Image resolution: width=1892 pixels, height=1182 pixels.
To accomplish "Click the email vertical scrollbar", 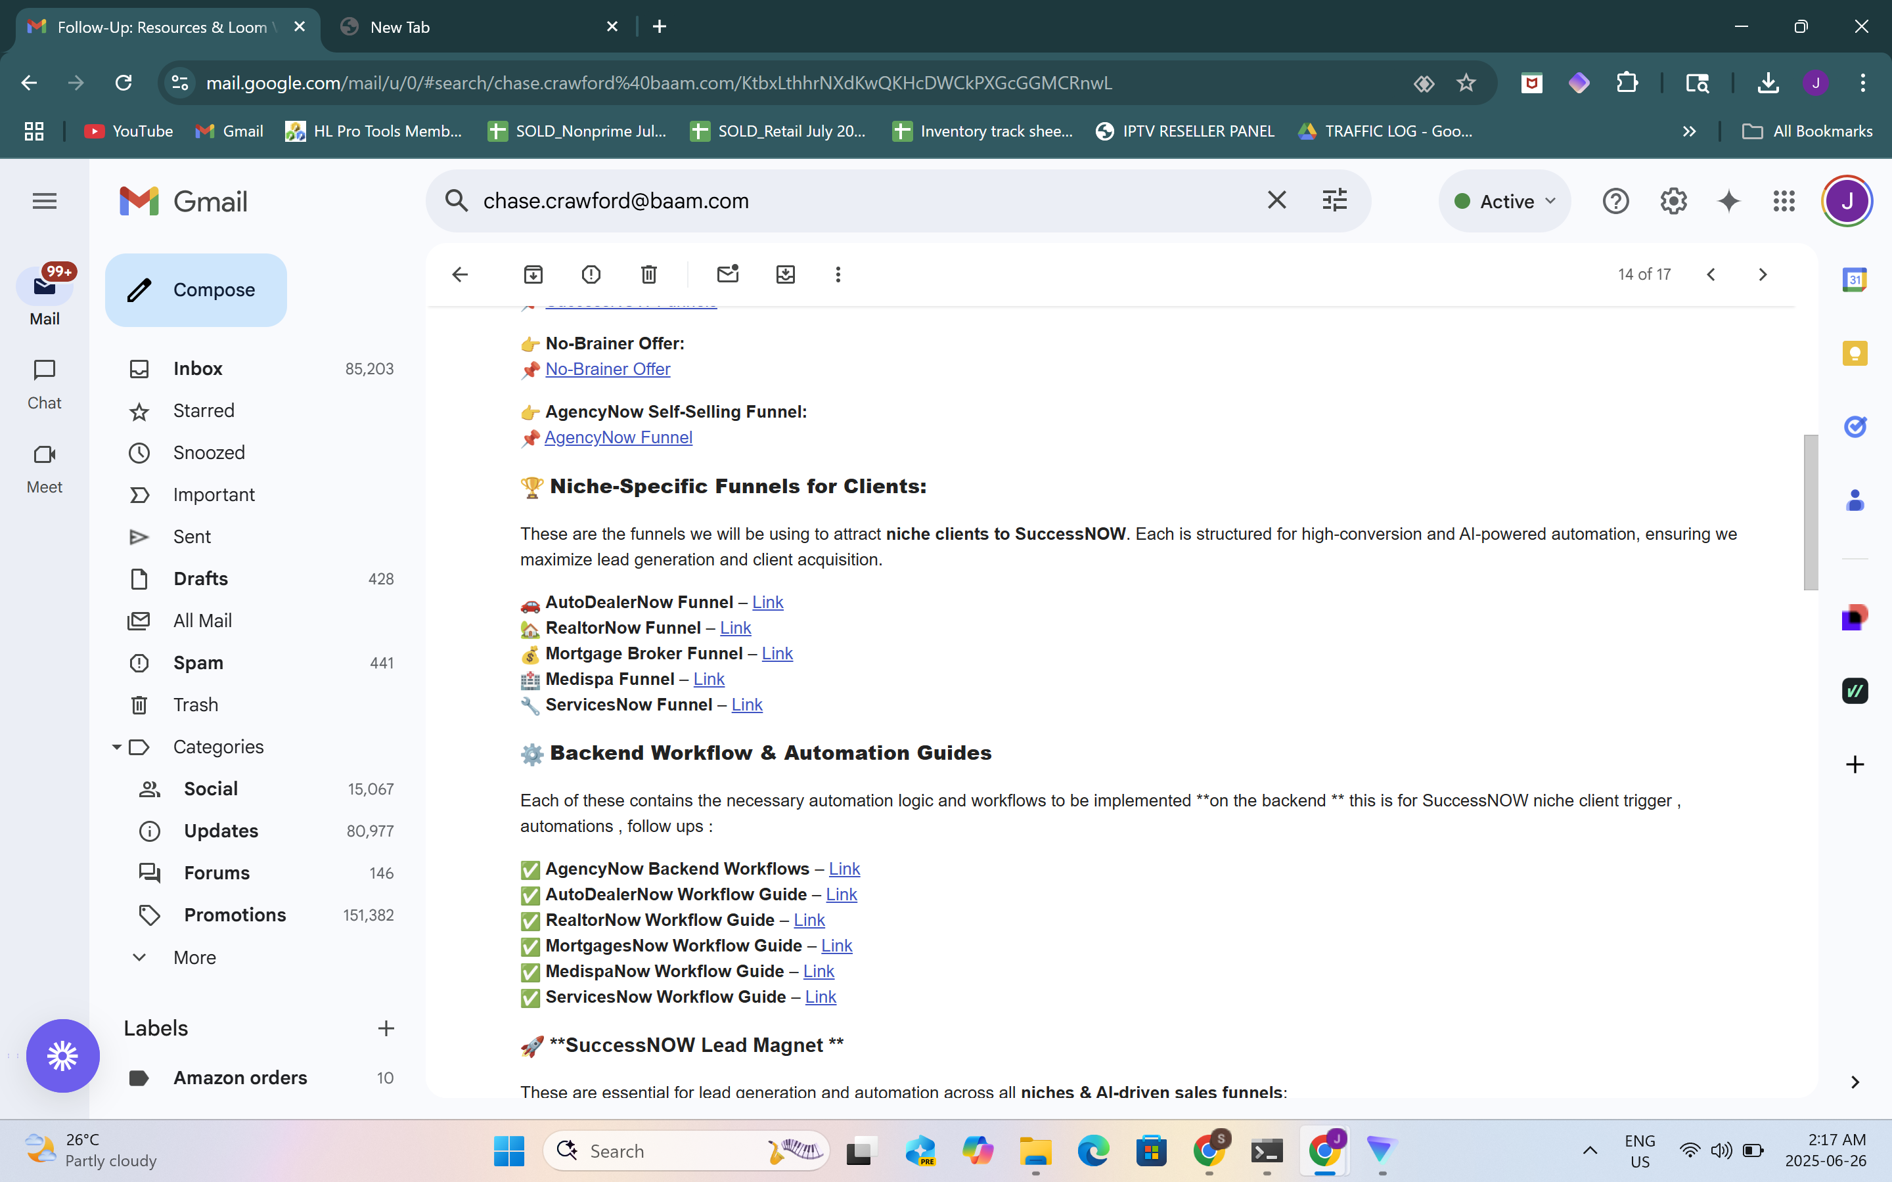I will [1811, 512].
